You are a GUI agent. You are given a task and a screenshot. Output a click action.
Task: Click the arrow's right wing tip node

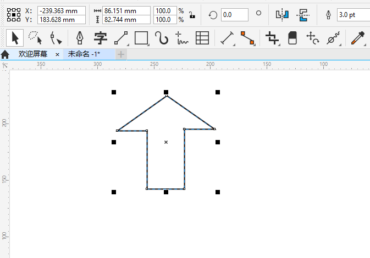click(214, 129)
